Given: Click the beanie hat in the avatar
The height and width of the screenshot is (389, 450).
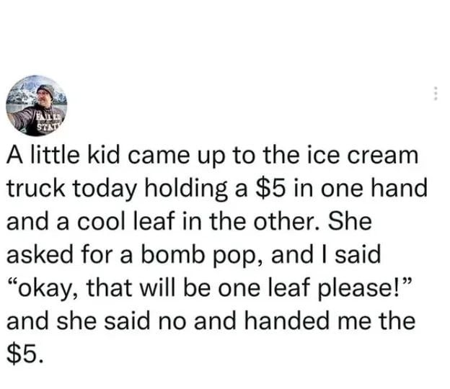Looking at the screenshot, I should point(45,91).
